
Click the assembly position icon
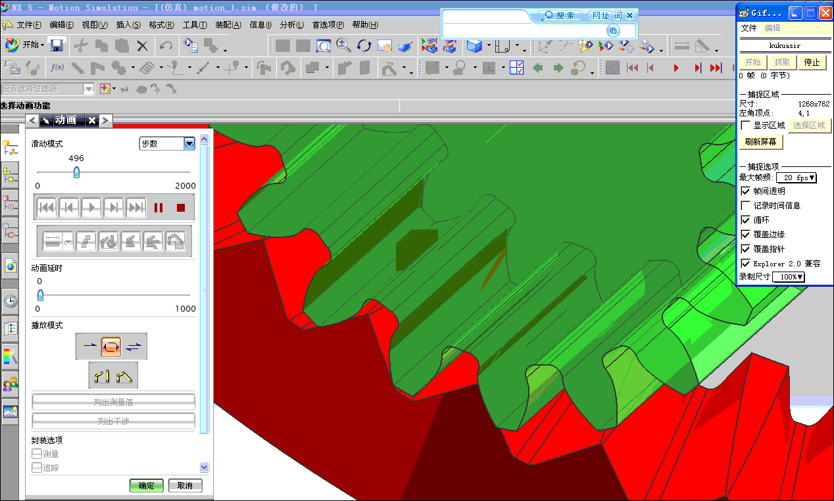pos(125,376)
